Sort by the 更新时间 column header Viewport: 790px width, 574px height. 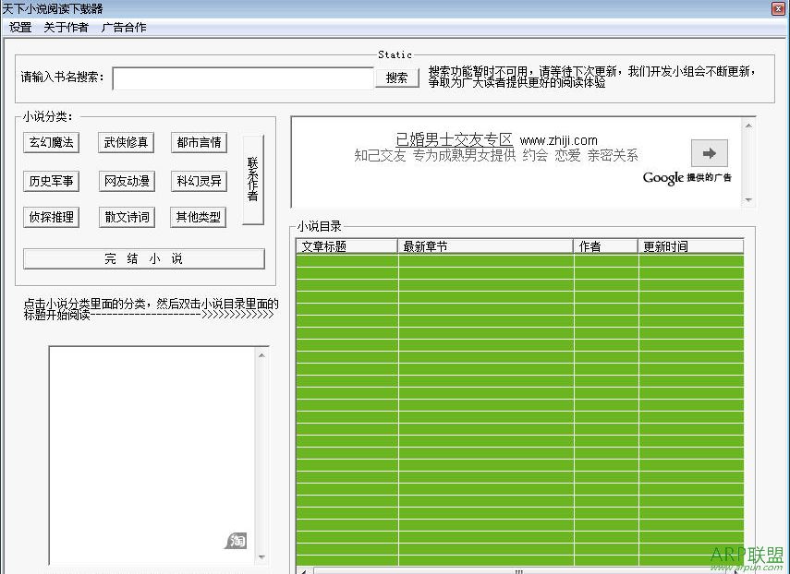(689, 246)
